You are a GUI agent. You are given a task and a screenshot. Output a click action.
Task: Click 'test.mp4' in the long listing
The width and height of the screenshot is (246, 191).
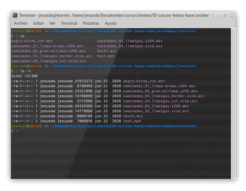(132, 121)
